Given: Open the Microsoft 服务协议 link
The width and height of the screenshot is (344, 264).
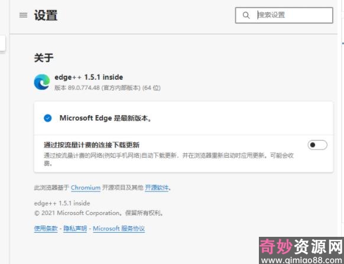Looking at the screenshot, I should click(x=119, y=229).
